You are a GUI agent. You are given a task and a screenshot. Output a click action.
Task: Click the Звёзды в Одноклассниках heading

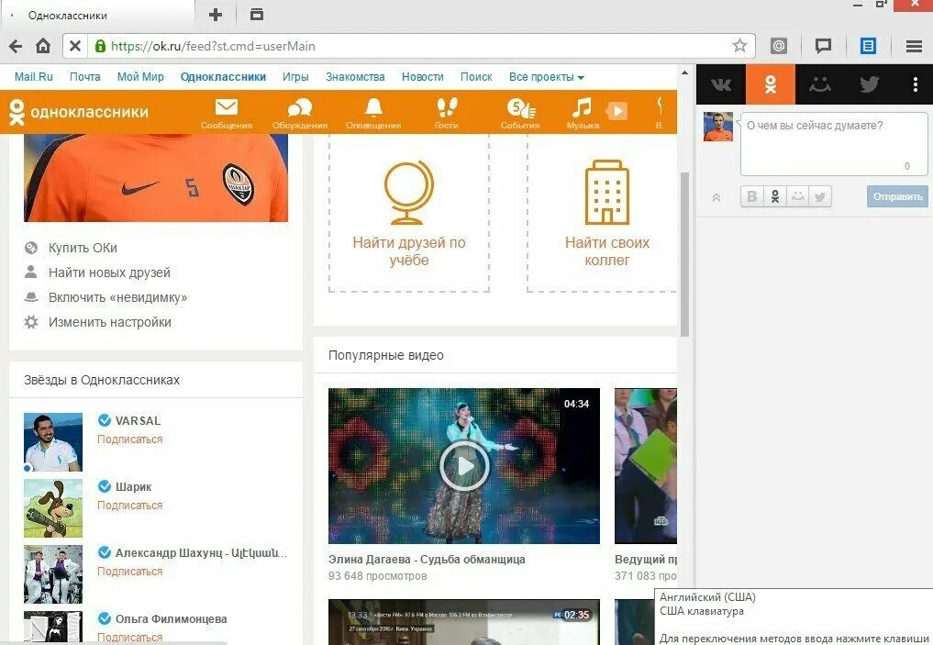102,380
